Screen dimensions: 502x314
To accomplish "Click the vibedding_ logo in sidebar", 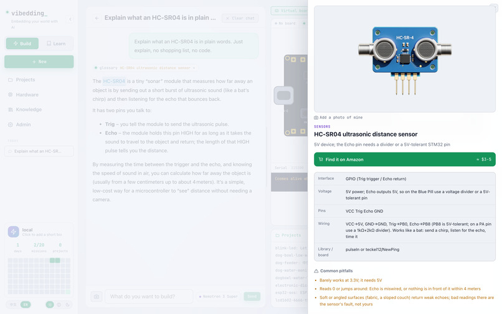I will (29, 13).
